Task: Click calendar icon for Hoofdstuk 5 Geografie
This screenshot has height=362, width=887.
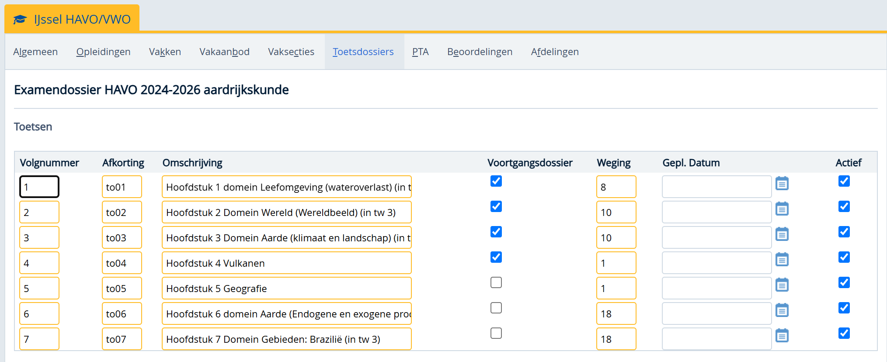Action: 782,285
